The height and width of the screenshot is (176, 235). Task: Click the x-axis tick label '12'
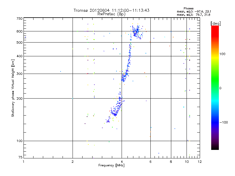click(200, 162)
